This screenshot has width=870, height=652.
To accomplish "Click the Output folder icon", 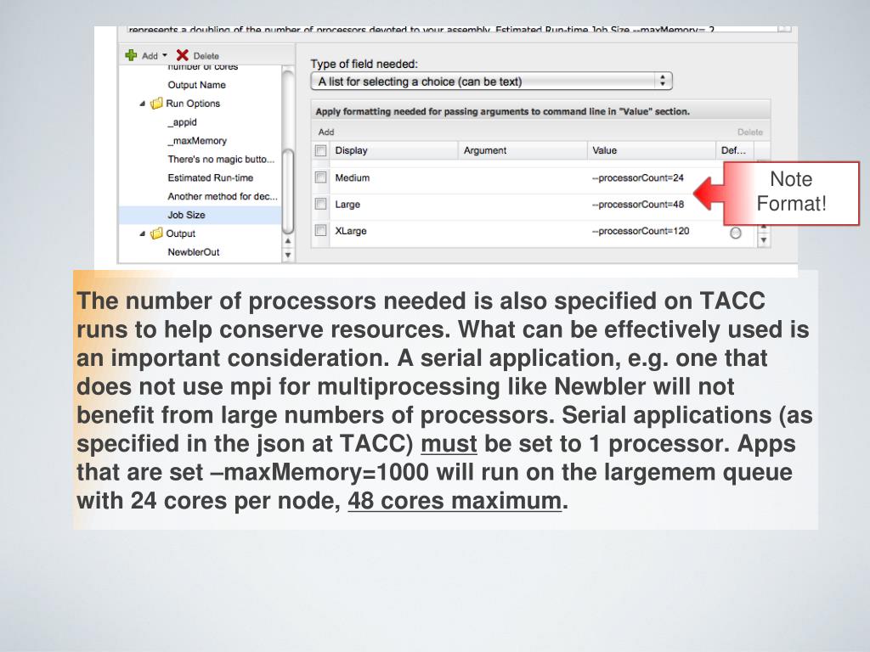I will [157, 233].
